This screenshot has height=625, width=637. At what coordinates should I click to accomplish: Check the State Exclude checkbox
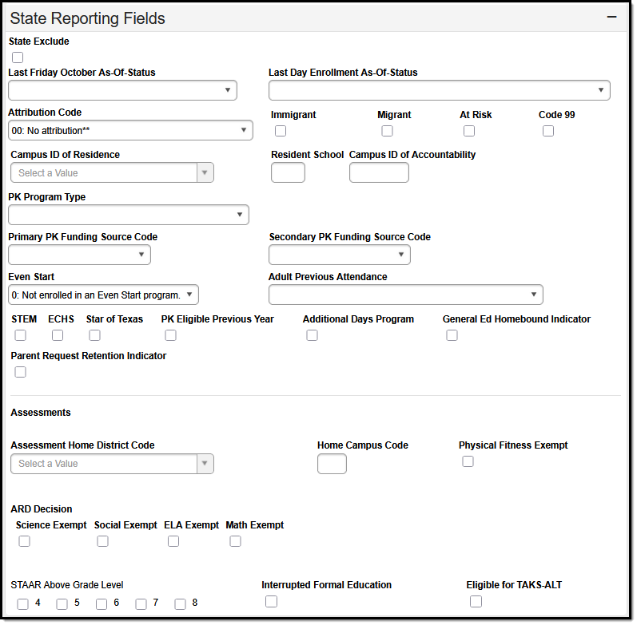[18, 57]
